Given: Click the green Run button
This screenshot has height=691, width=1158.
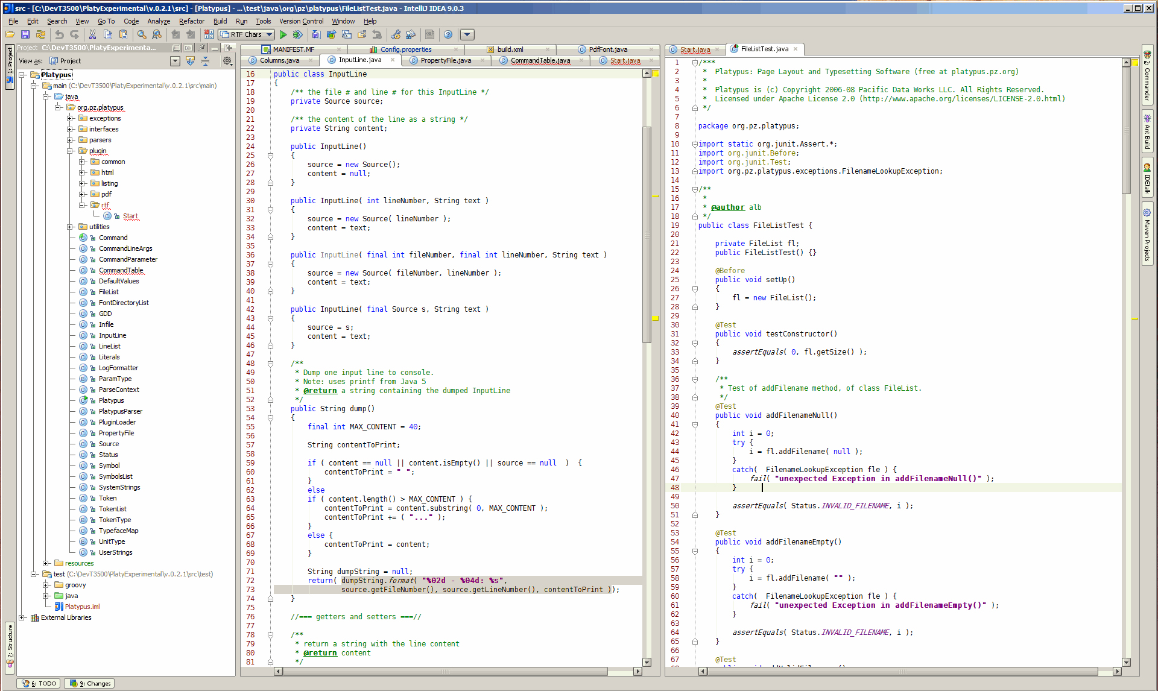Looking at the screenshot, I should [x=283, y=35].
